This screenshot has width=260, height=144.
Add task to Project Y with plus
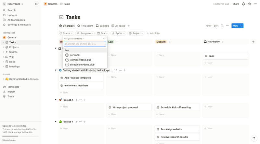click(x=84, y=122)
